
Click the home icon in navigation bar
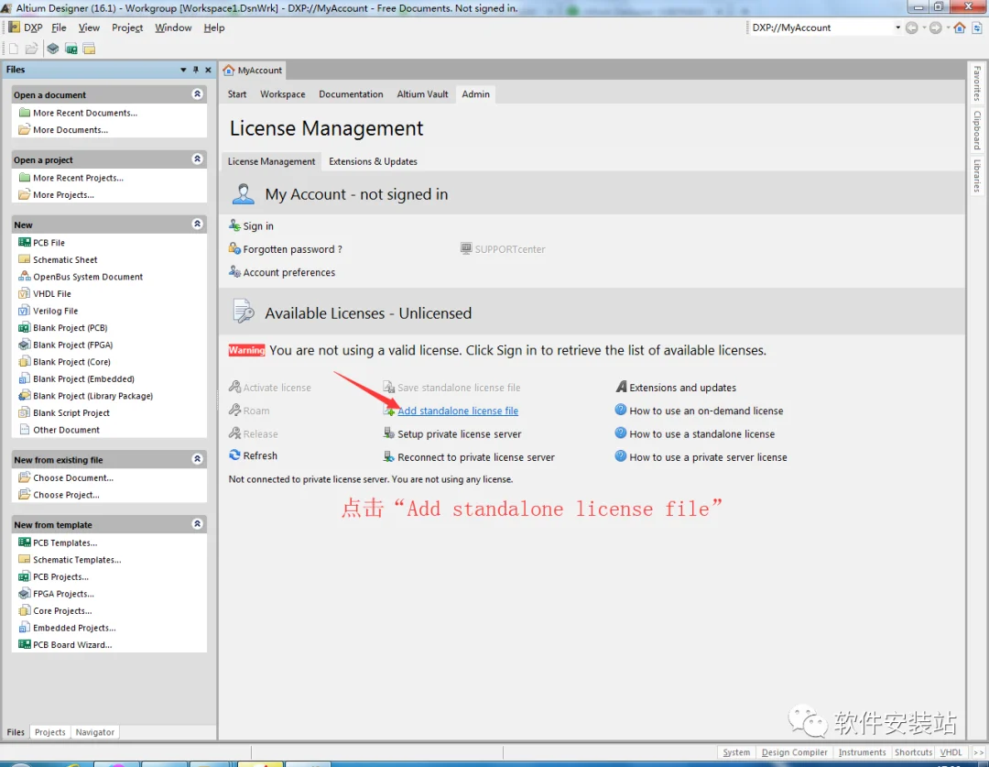click(x=960, y=27)
